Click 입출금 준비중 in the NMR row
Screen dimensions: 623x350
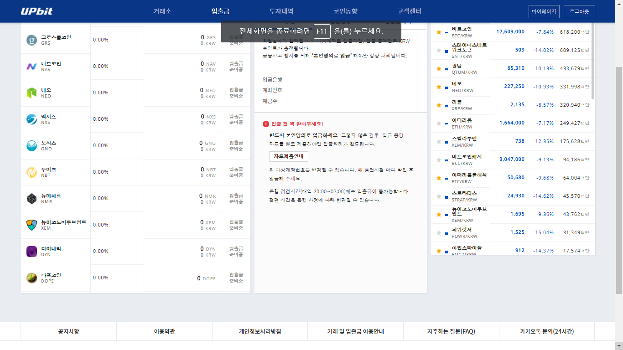236,199
